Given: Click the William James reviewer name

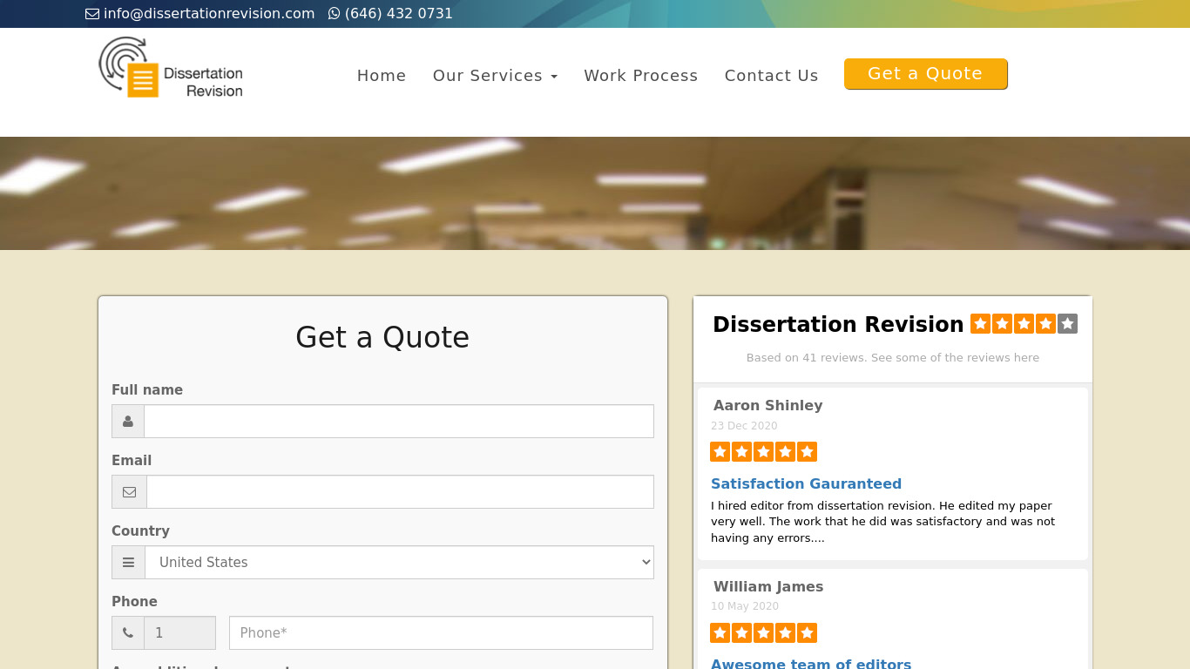Looking at the screenshot, I should coord(768,586).
